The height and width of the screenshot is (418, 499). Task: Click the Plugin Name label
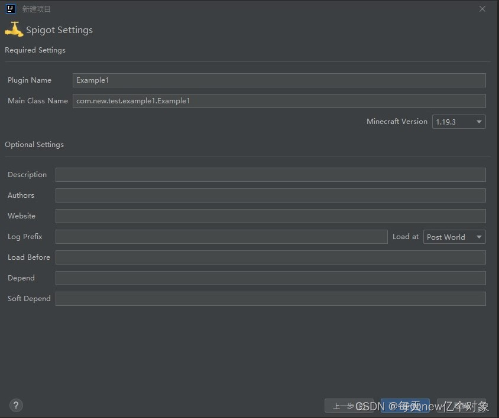(x=30, y=80)
